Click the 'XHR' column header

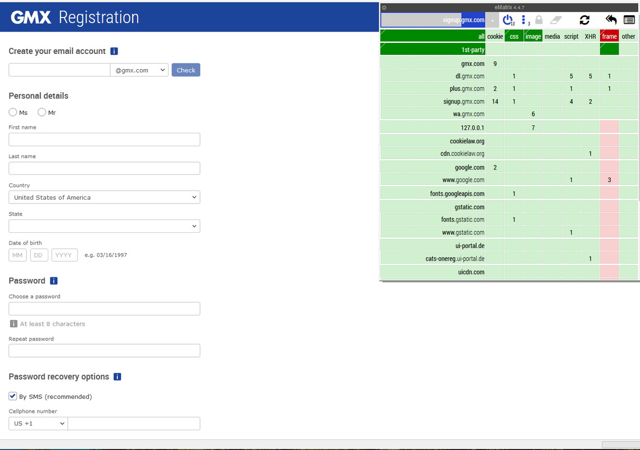pyautogui.click(x=590, y=36)
